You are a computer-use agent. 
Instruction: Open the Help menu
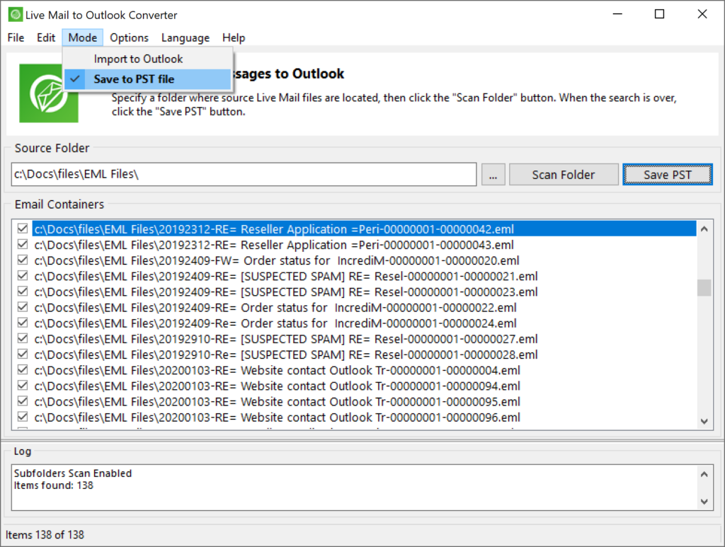tap(234, 38)
